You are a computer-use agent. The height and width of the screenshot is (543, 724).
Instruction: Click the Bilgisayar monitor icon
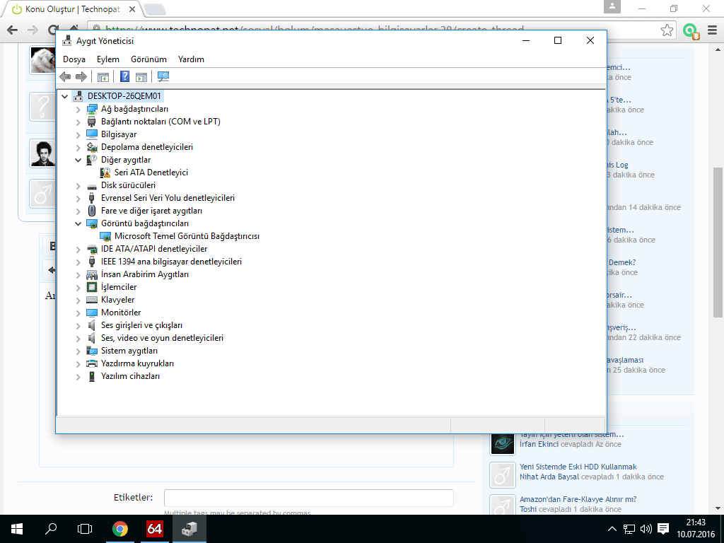92,134
